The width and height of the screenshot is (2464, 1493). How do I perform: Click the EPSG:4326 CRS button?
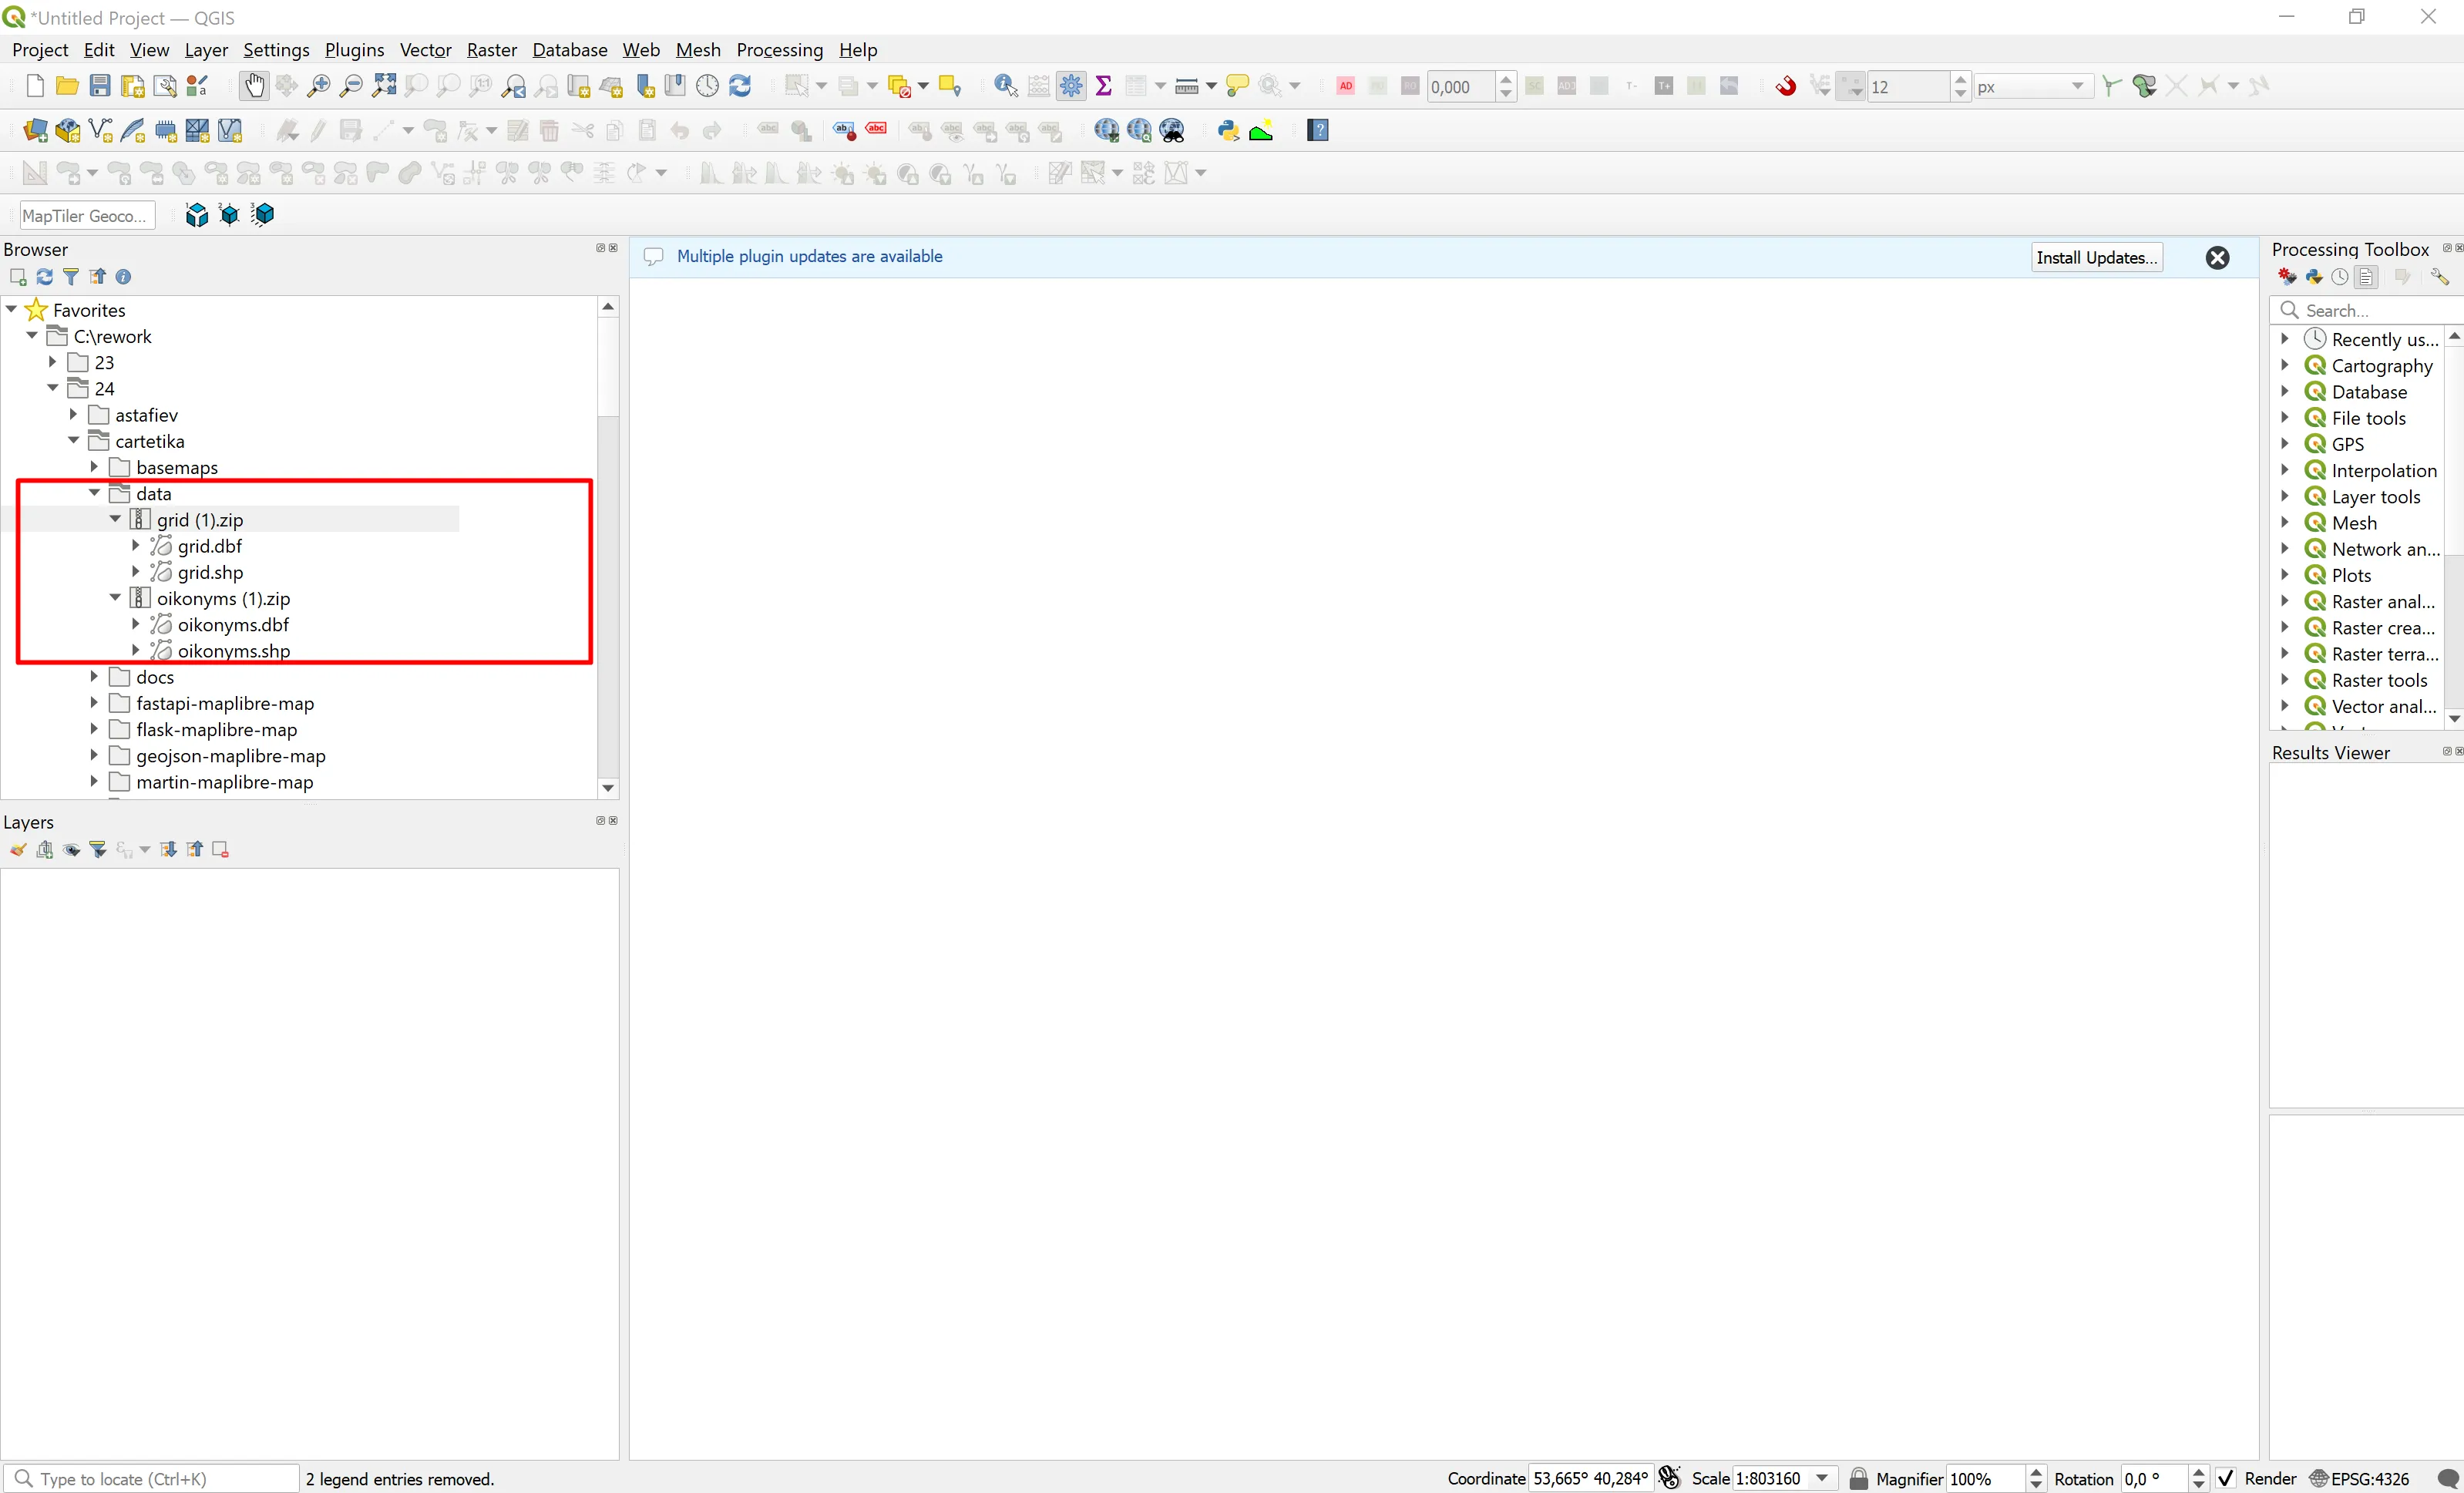point(2359,1478)
